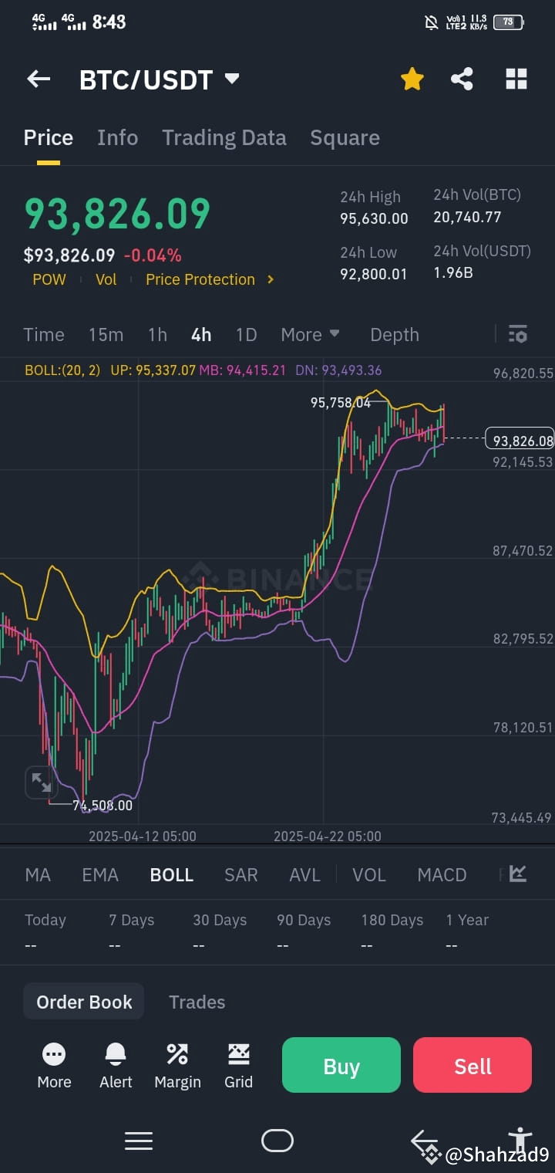Open the indicator chart icon after MACD
Viewport: 555px width, 1173px height.
click(518, 874)
